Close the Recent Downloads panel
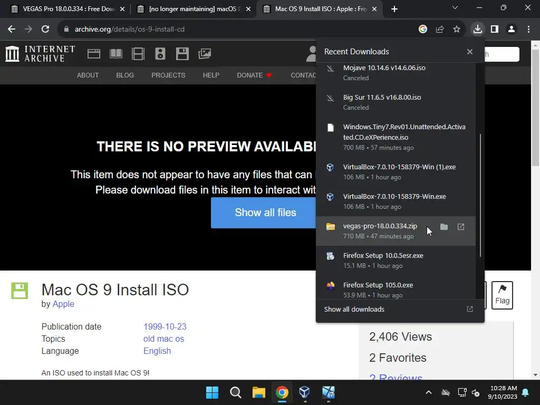 (x=470, y=52)
